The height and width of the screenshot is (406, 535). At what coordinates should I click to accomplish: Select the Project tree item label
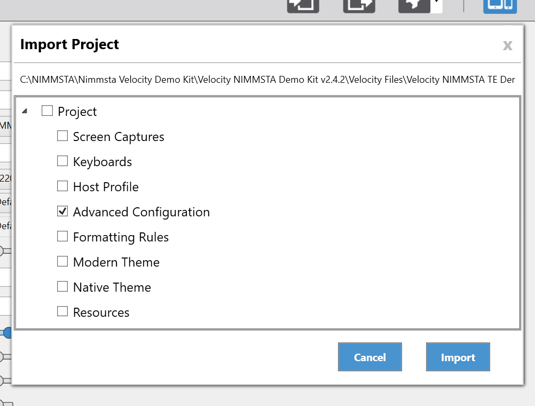[x=77, y=112]
